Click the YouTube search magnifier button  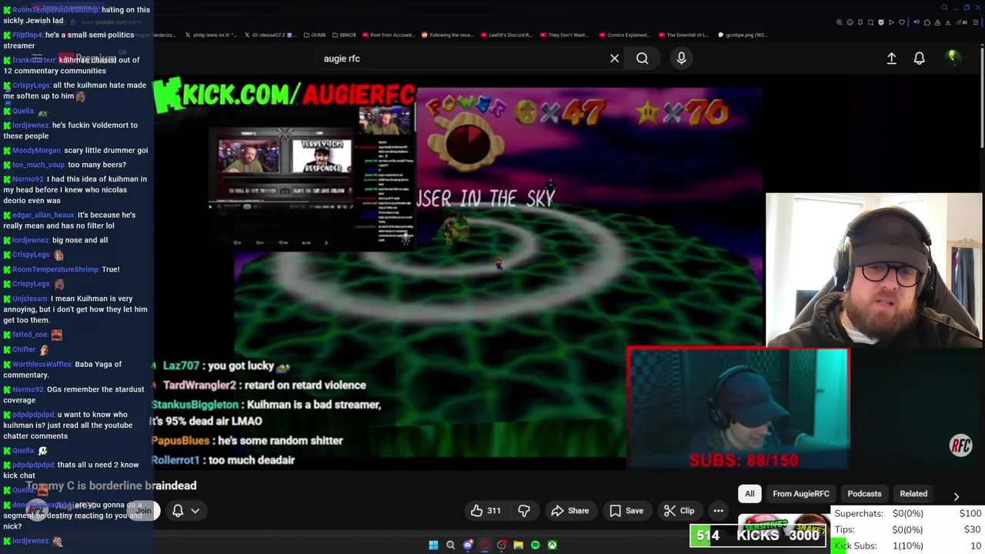(642, 58)
